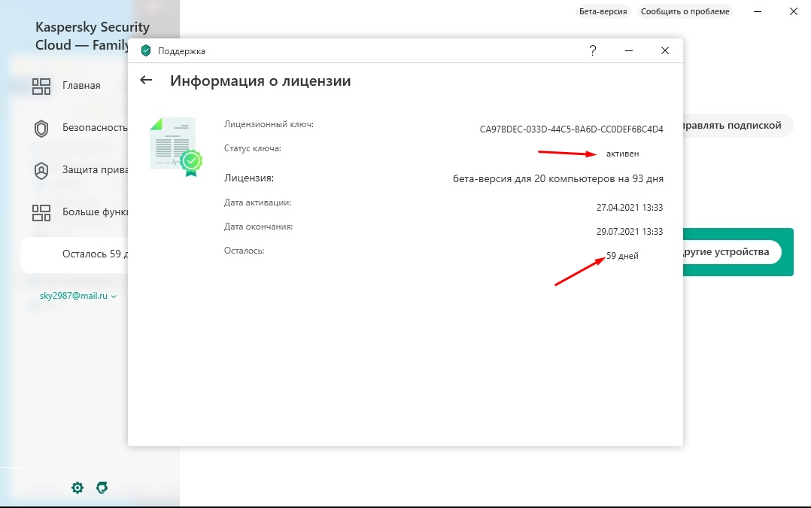This screenshot has width=811, height=508.
Task: Minimize the main Kaspersky Security Cloud window
Action: pos(758,11)
